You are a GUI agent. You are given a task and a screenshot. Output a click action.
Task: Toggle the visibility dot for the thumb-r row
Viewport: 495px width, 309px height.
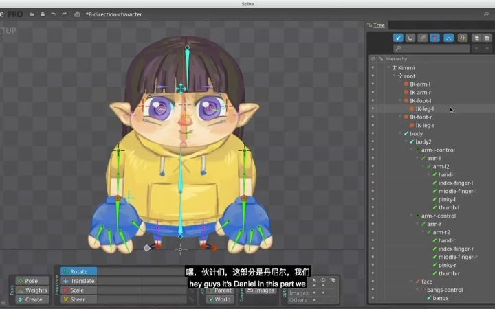[373, 273]
